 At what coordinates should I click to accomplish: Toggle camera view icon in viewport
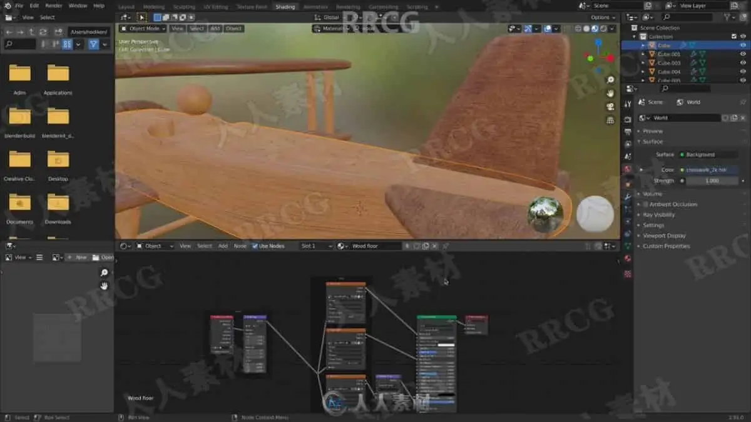(x=610, y=107)
